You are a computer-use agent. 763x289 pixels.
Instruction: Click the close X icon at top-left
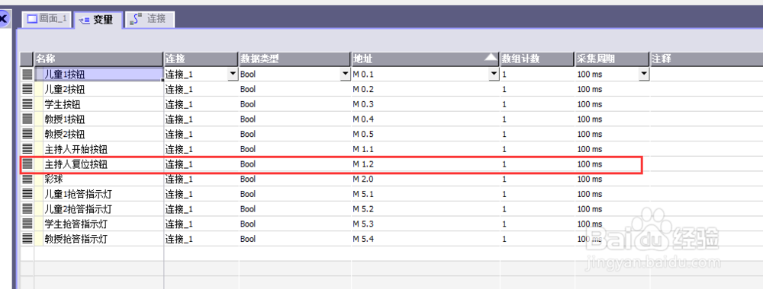3,20
